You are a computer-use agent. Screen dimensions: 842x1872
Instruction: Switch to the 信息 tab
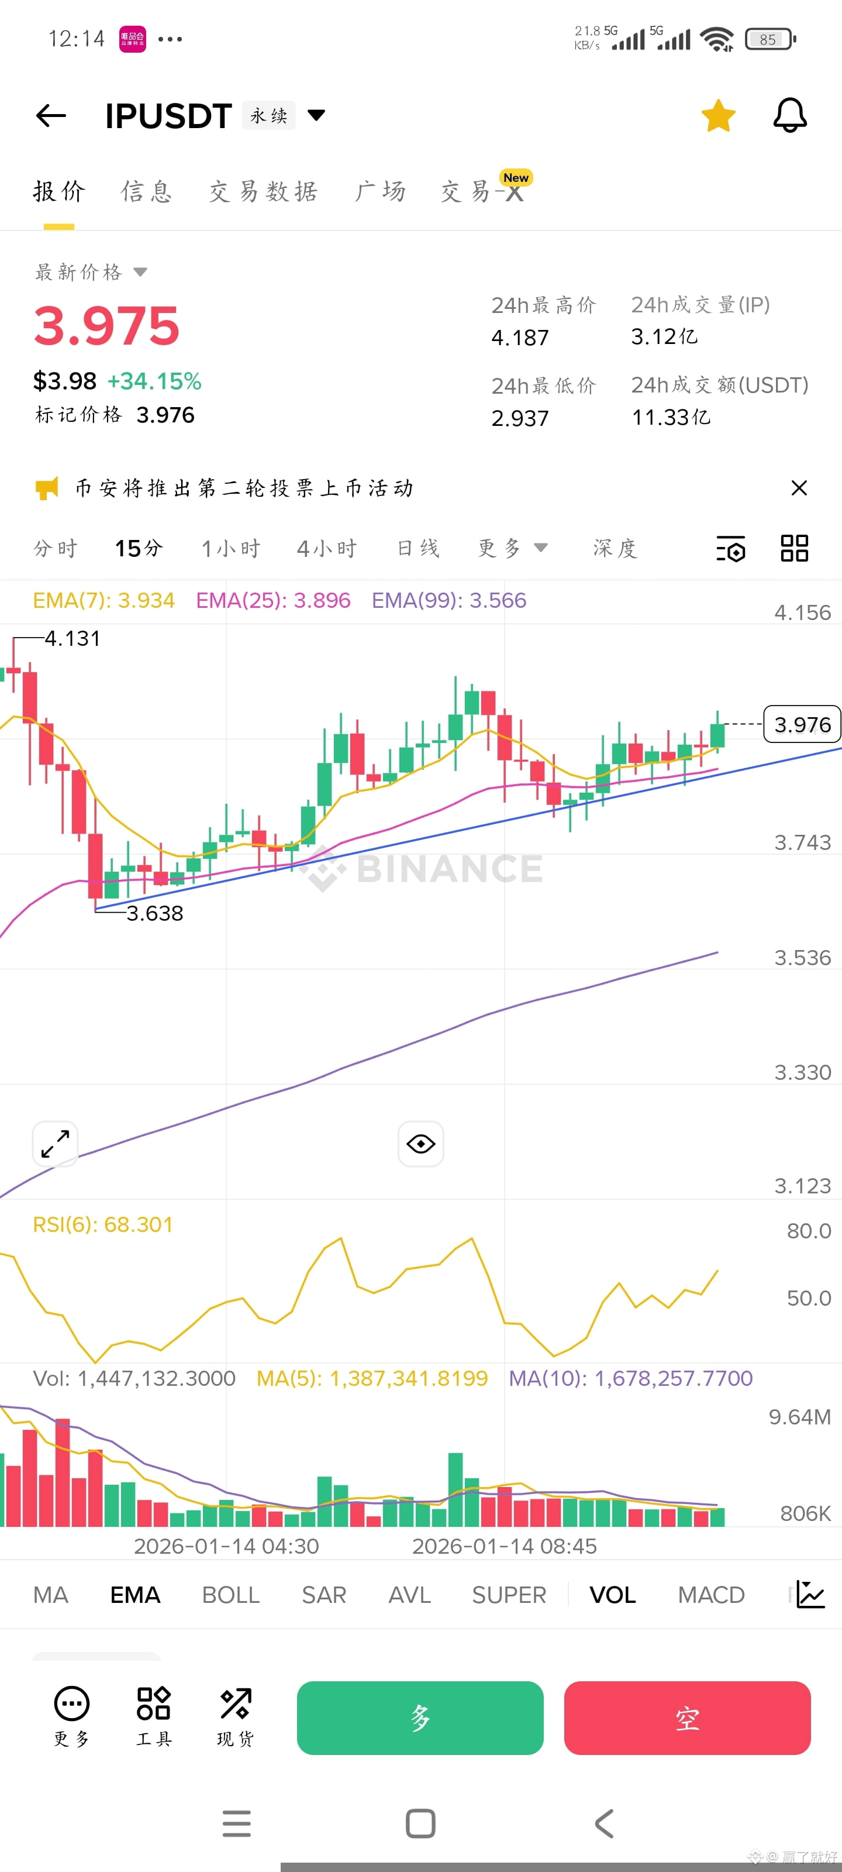click(x=147, y=192)
